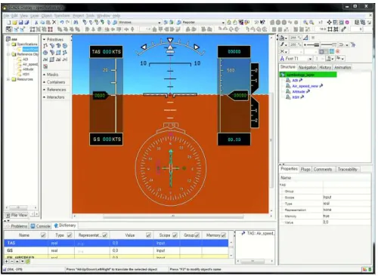This screenshot has width=378, height=276.
Task: Open the font name dropdown
Action: 310,59
